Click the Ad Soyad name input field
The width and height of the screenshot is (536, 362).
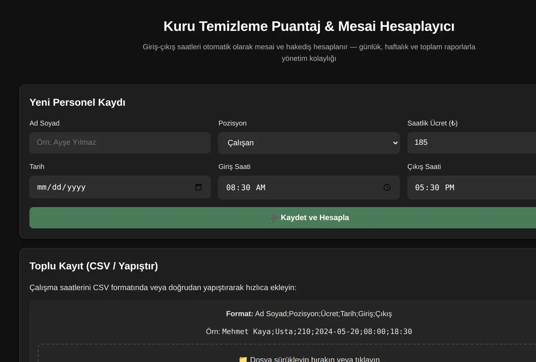click(x=120, y=143)
